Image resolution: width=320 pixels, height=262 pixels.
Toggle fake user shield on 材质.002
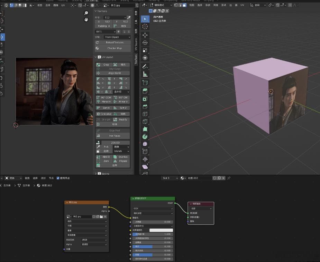(214, 178)
